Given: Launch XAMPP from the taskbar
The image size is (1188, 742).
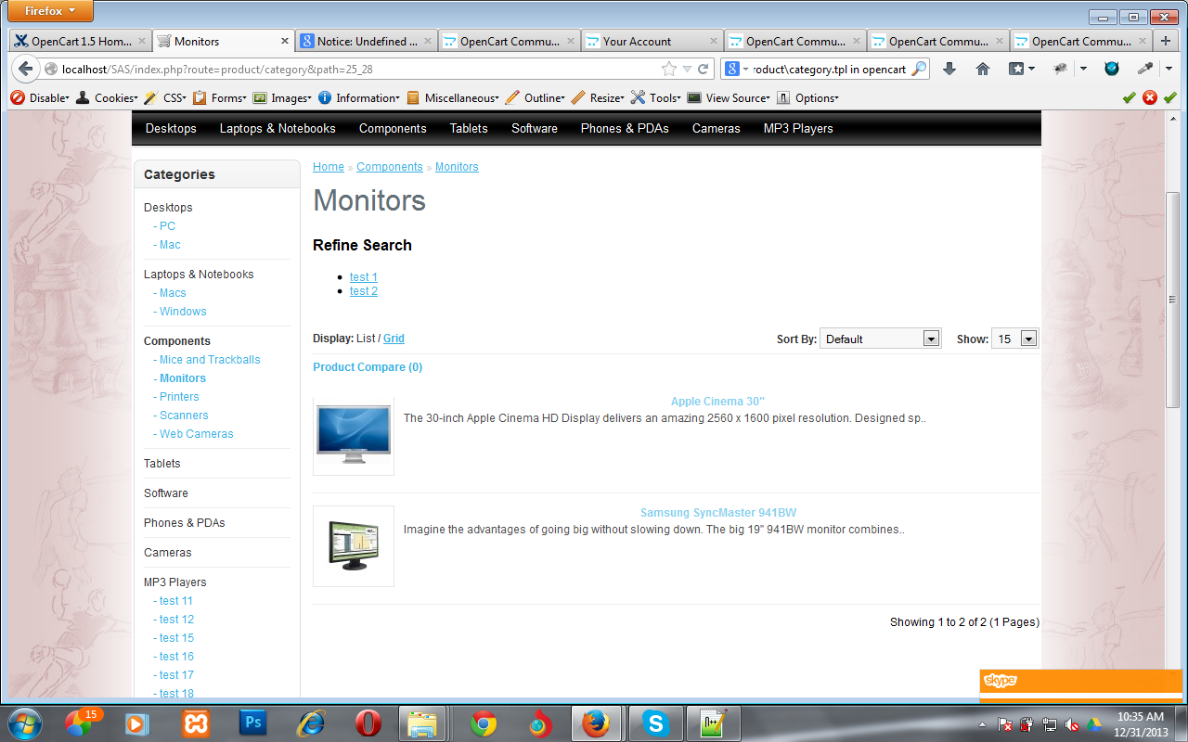Looking at the screenshot, I should pos(195,723).
